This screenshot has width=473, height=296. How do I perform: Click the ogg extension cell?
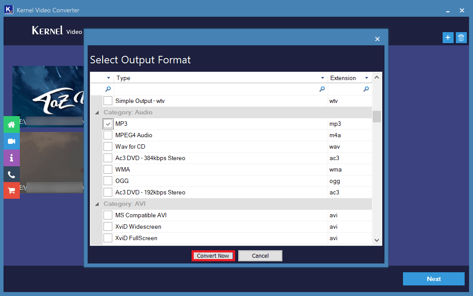tap(350, 181)
